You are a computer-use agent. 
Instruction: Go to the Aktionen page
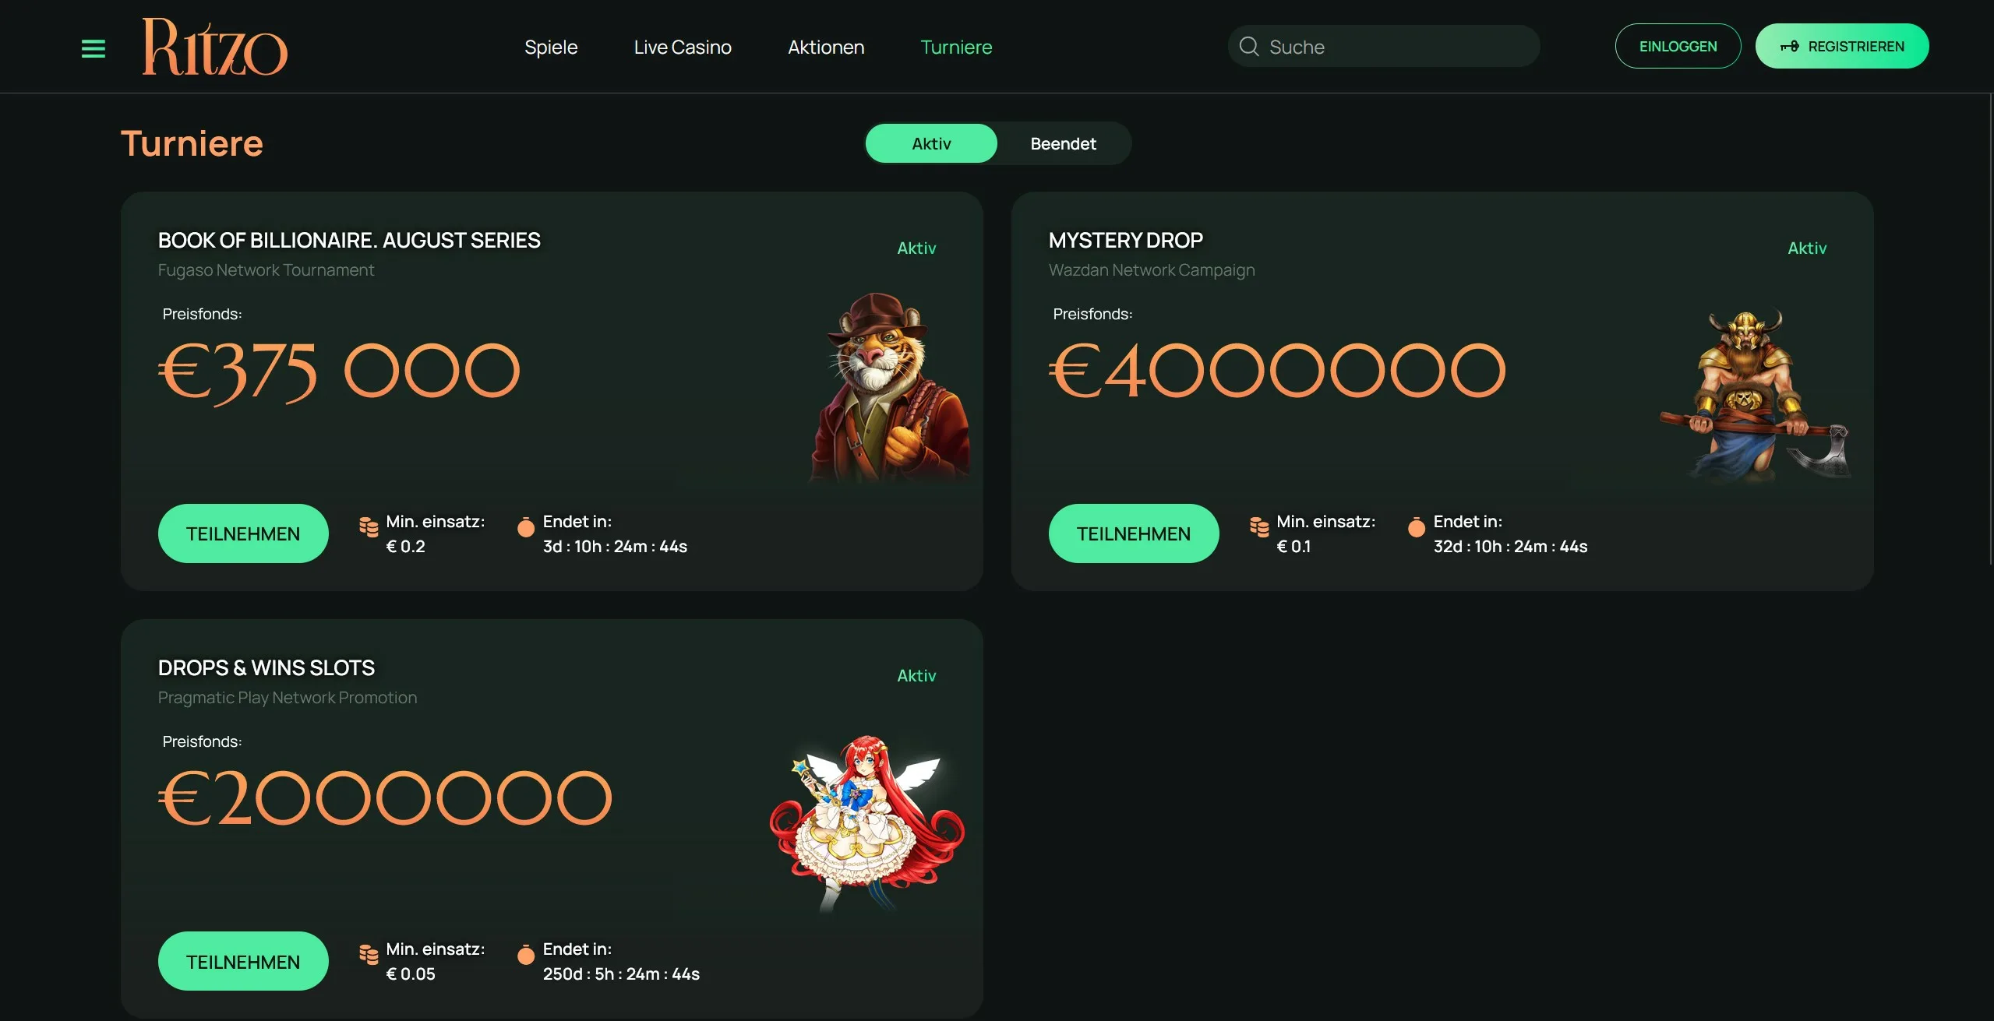coord(826,48)
